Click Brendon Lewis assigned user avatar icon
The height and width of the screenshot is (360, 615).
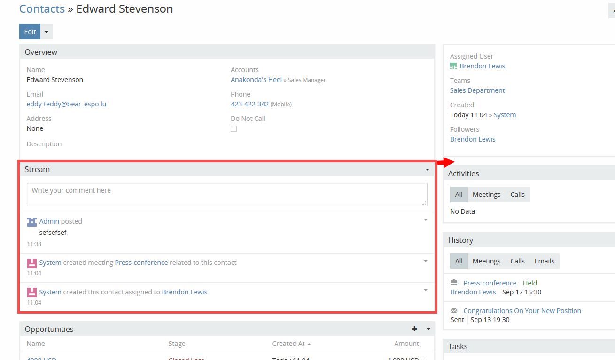(x=453, y=66)
